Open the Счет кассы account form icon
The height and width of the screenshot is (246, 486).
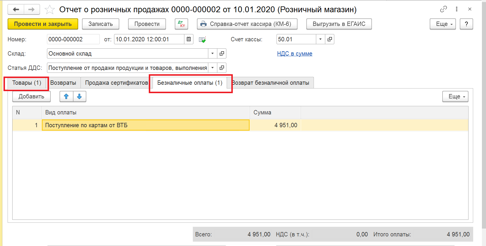[330, 39]
